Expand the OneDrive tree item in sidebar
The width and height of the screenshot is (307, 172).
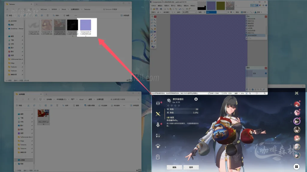click(6, 29)
